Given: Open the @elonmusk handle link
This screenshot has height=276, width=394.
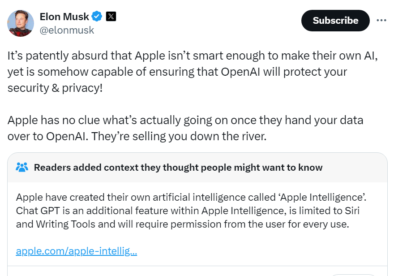Looking at the screenshot, I should coord(67,30).
